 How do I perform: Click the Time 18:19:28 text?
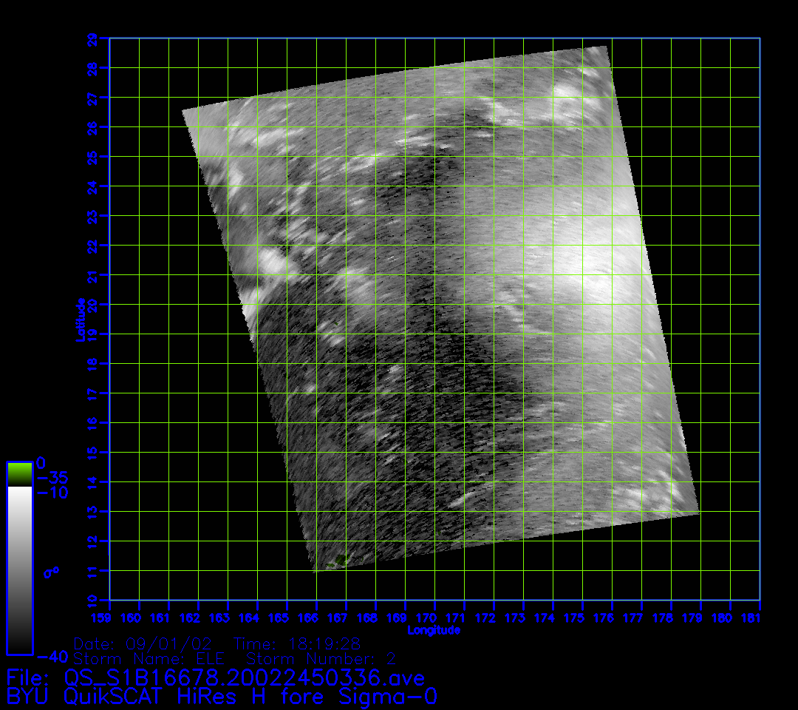pos(296,643)
